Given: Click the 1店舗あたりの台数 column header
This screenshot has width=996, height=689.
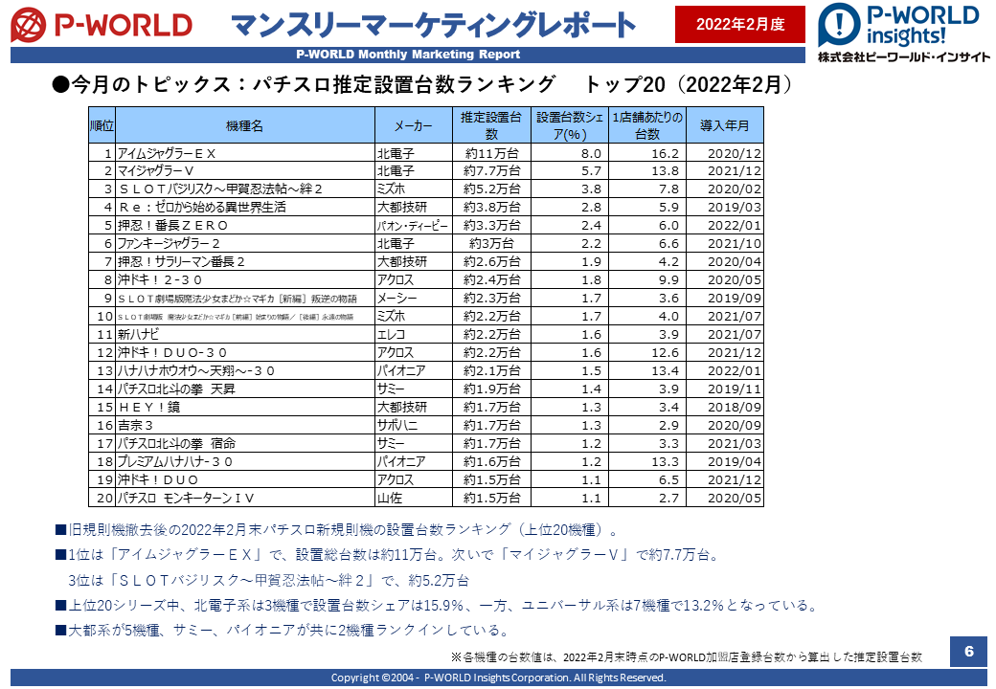Looking at the screenshot, I should (647, 125).
